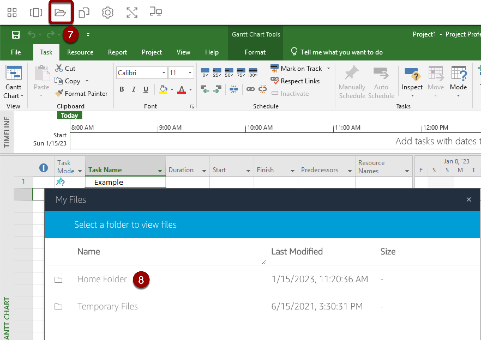Open the settings gear icon
This screenshot has height=340, width=481.
point(108,13)
